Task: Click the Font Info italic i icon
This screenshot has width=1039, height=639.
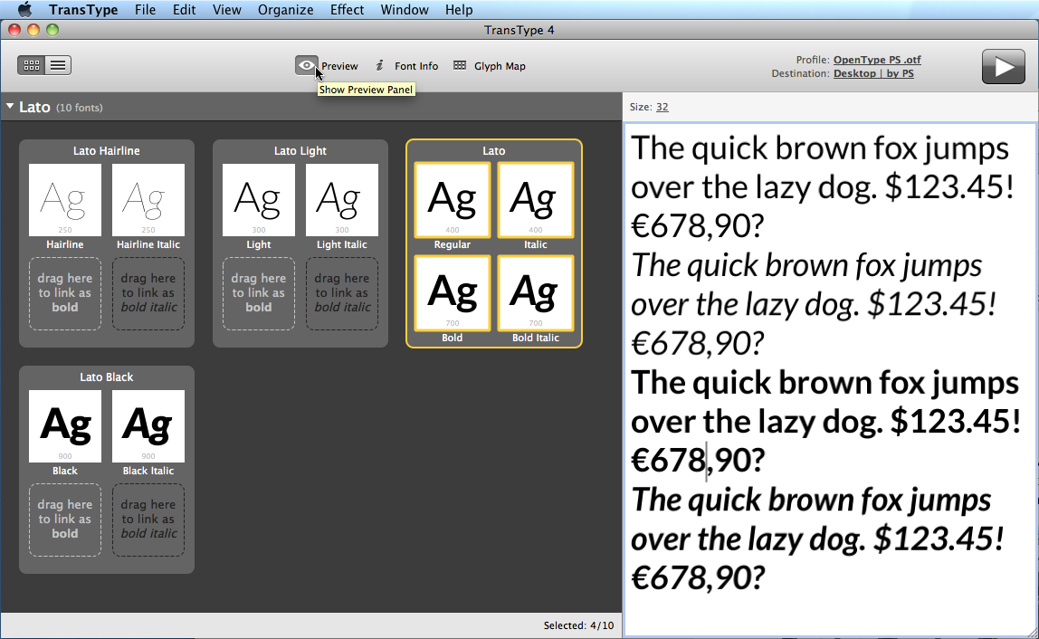Action: click(x=379, y=65)
